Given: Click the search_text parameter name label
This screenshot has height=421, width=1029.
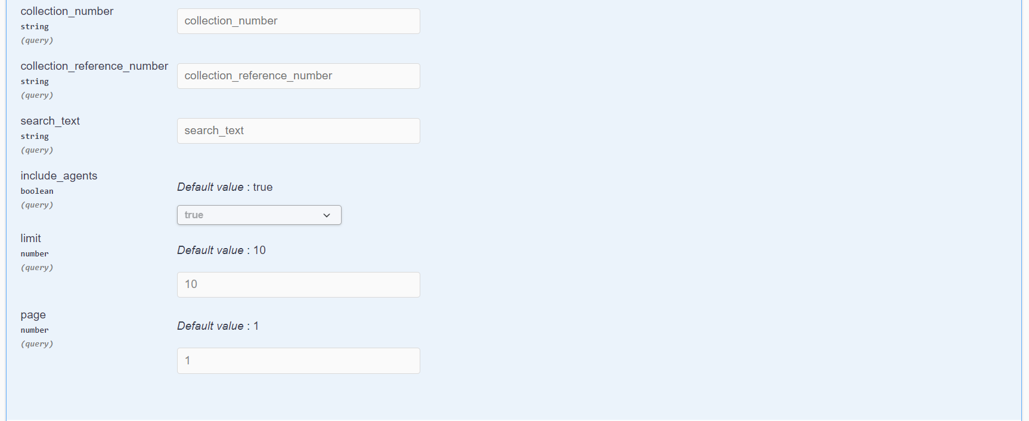Looking at the screenshot, I should [50, 121].
